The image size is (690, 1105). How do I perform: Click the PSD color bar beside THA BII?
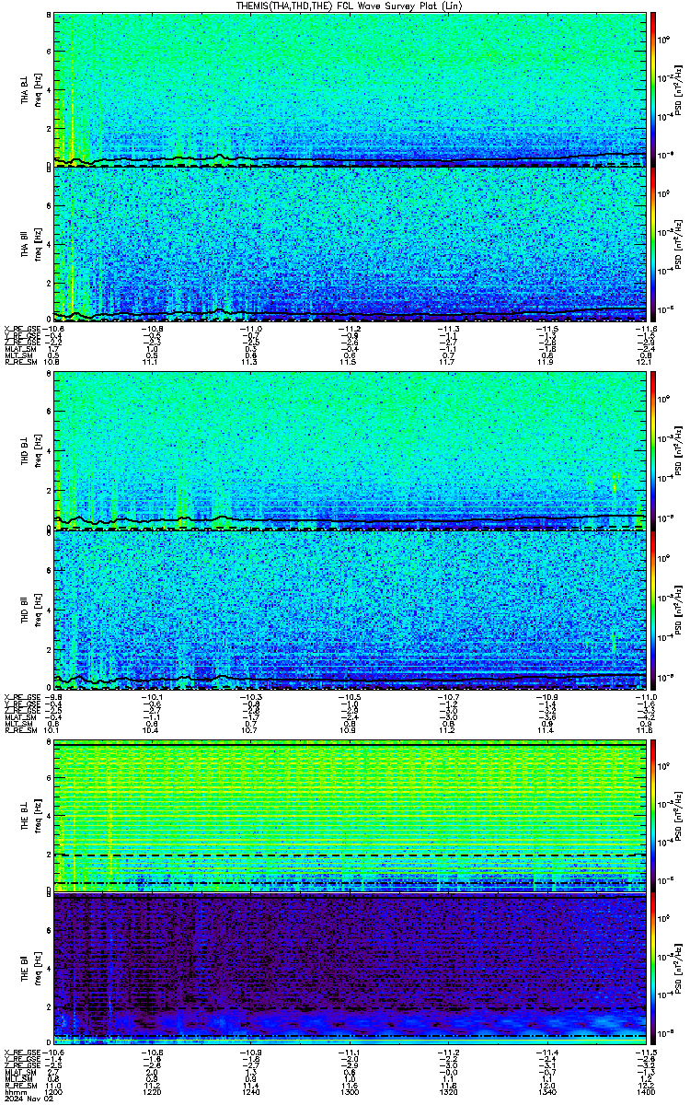click(653, 245)
